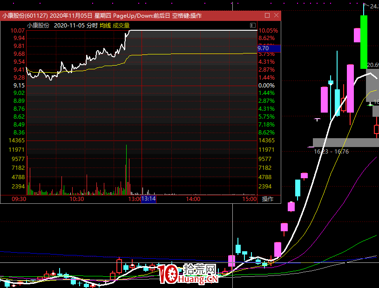Click the 13:14 highlighted time cursor marker

149,199
